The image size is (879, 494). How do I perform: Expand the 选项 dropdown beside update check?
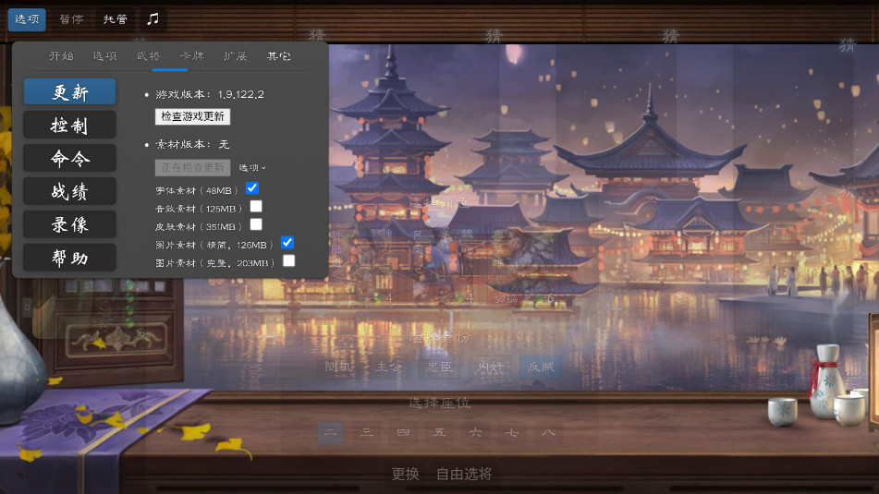click(252, 168)
